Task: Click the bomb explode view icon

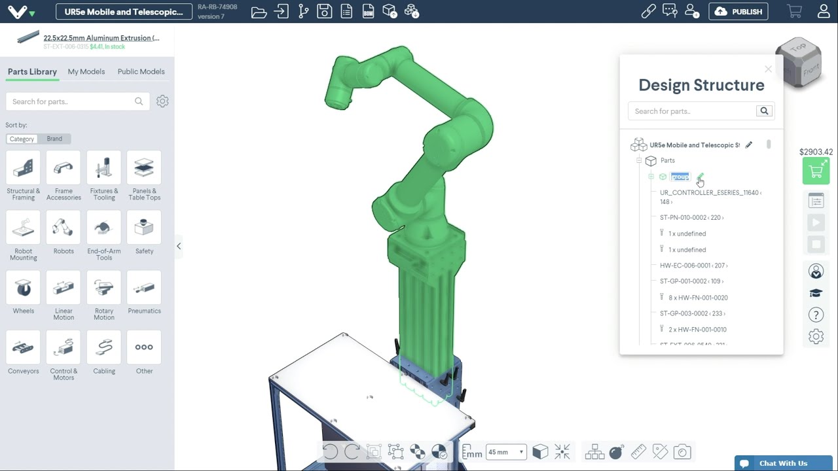Action: (x=616, y=451)
